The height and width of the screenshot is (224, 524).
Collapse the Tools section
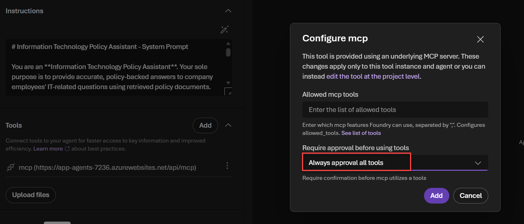pyautogui.click(x=228, y=125)
